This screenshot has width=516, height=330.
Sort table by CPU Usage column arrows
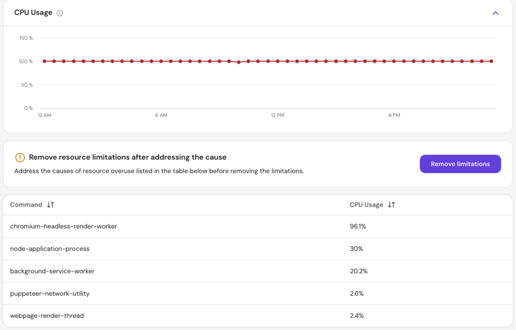pyautogui.click(x=391, y=205)
